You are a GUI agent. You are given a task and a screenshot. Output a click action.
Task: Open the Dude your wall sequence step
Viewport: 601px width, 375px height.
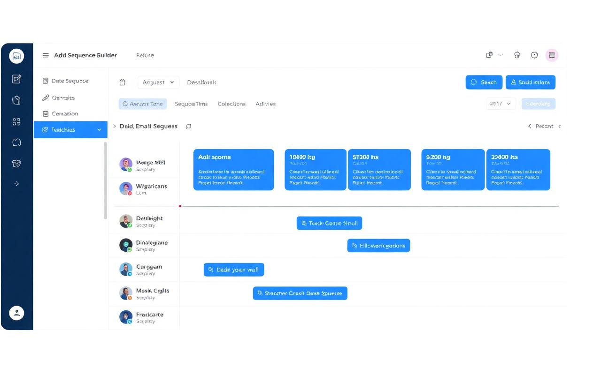[234, 270]
